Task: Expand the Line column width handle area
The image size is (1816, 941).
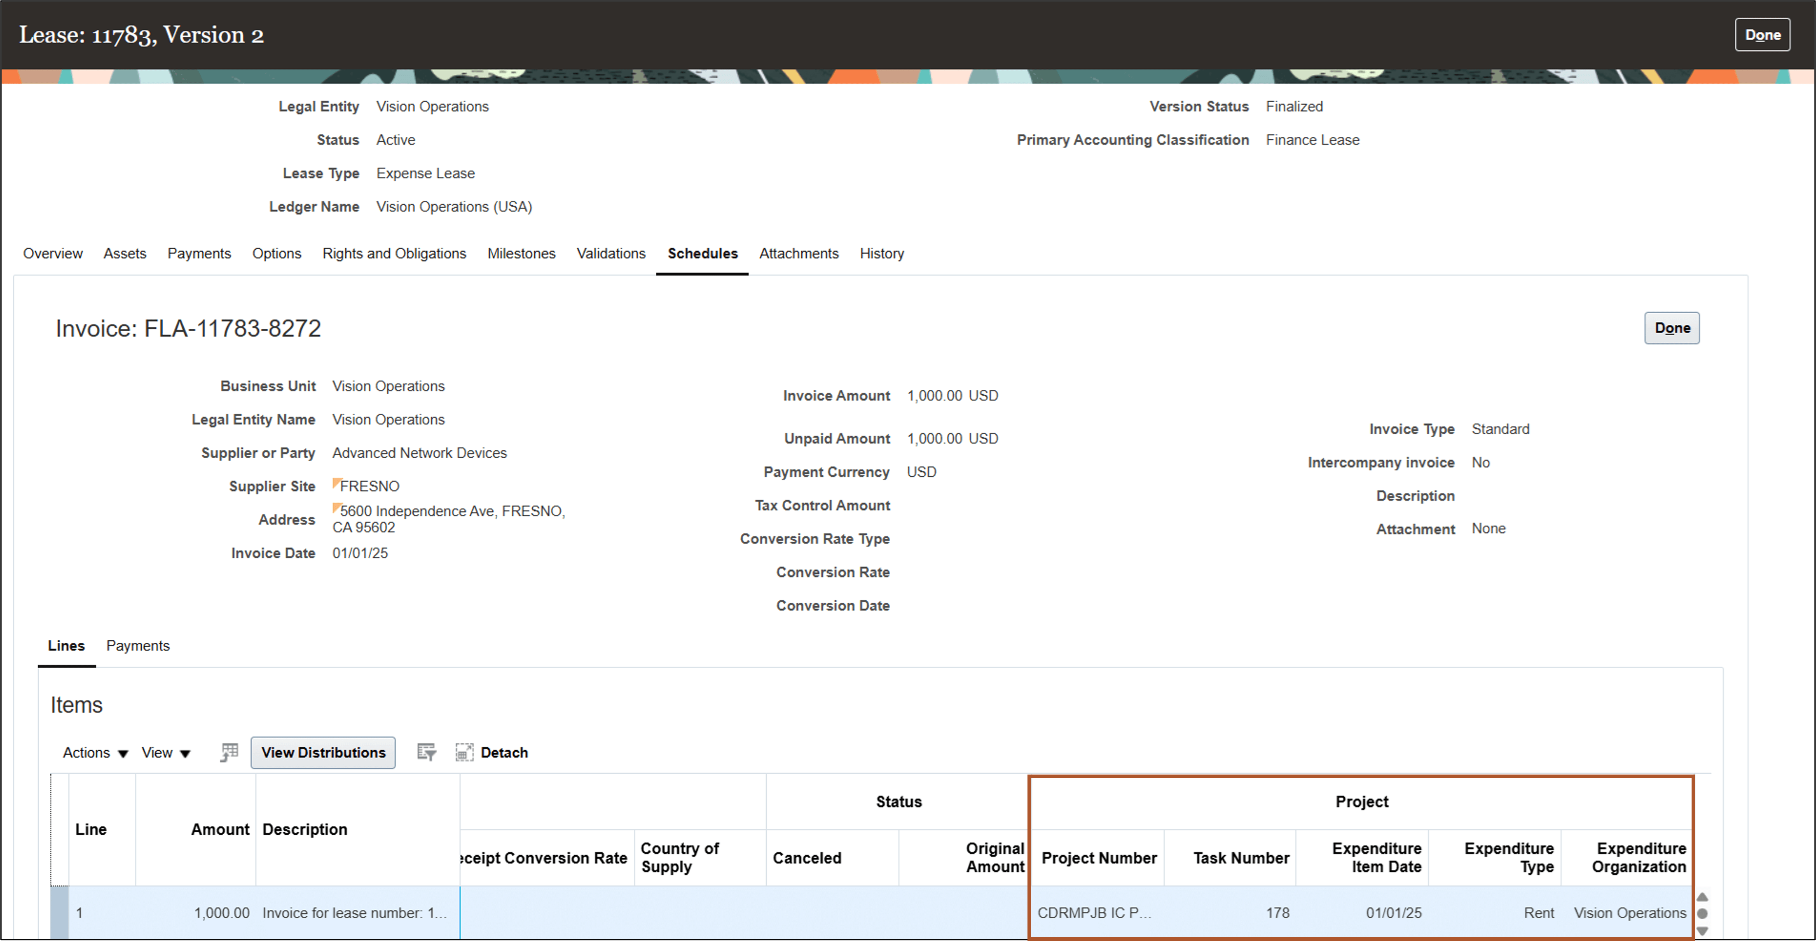Action: [x=136, y=830]
